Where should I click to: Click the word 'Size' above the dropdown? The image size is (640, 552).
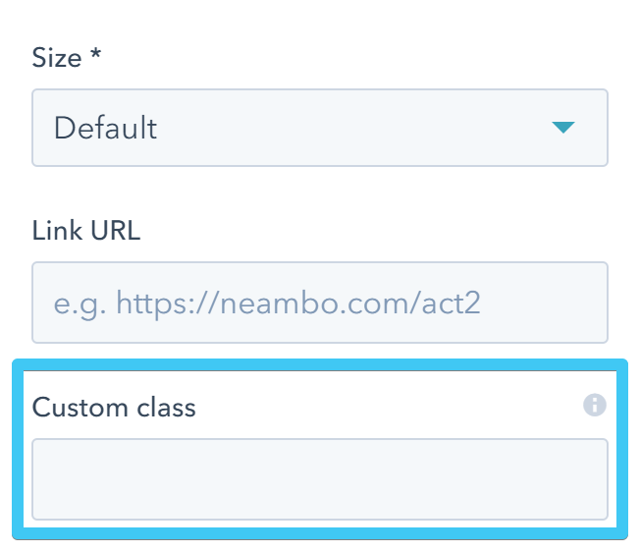pyautogui.click(x=57, y=58)
